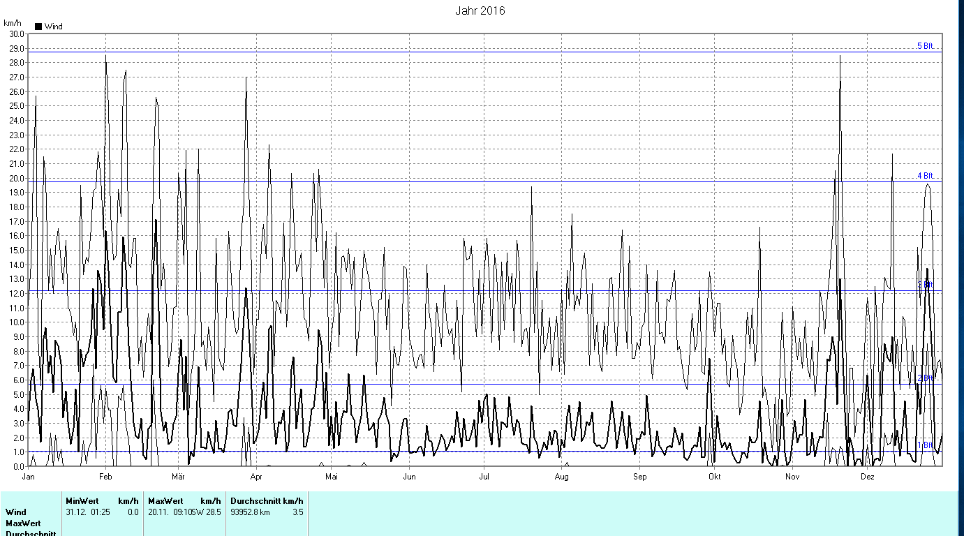Click the 20.0 value on the y-axis
The height and width of the screenshot is (536, 964).
16,178
